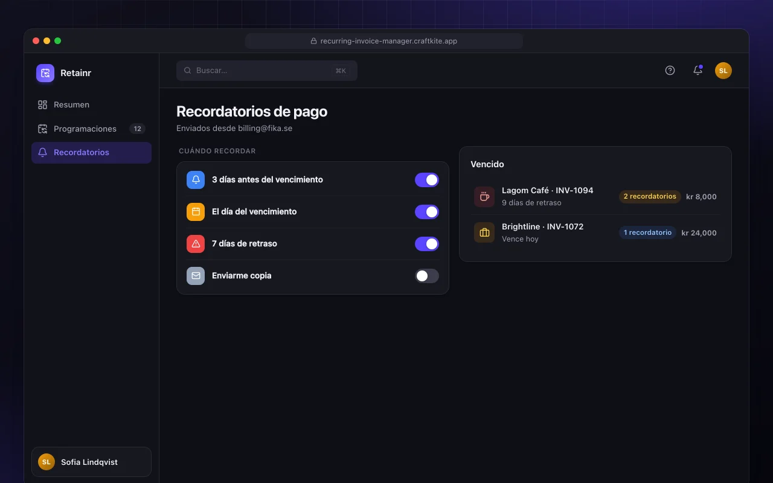Enable the Enviarme copia switch

(427, 276)
